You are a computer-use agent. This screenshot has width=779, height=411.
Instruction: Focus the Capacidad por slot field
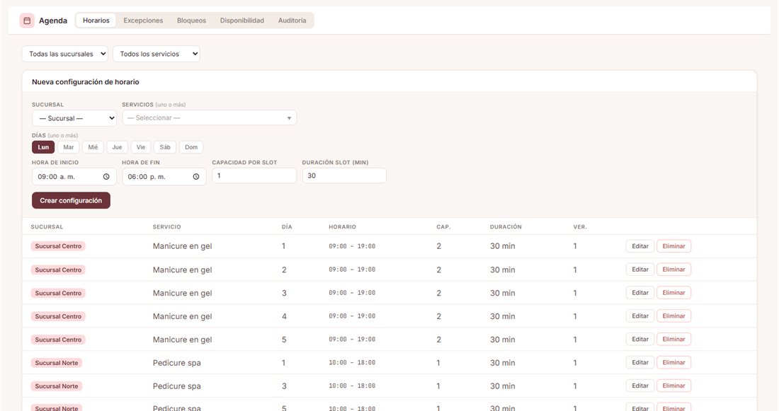(x=254, y=175)
